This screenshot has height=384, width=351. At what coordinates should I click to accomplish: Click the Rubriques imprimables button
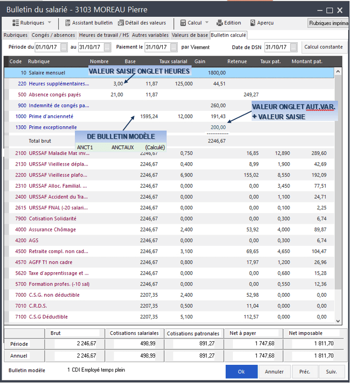[x=328, y=23]
